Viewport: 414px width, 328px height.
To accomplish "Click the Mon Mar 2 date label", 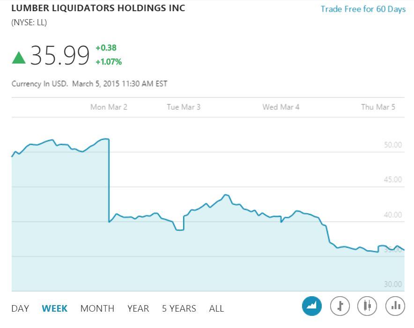I will coord(109,107).
